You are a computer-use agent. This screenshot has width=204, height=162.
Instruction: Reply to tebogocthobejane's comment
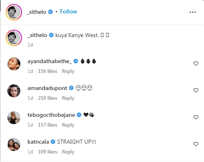[x=68, y=125]
